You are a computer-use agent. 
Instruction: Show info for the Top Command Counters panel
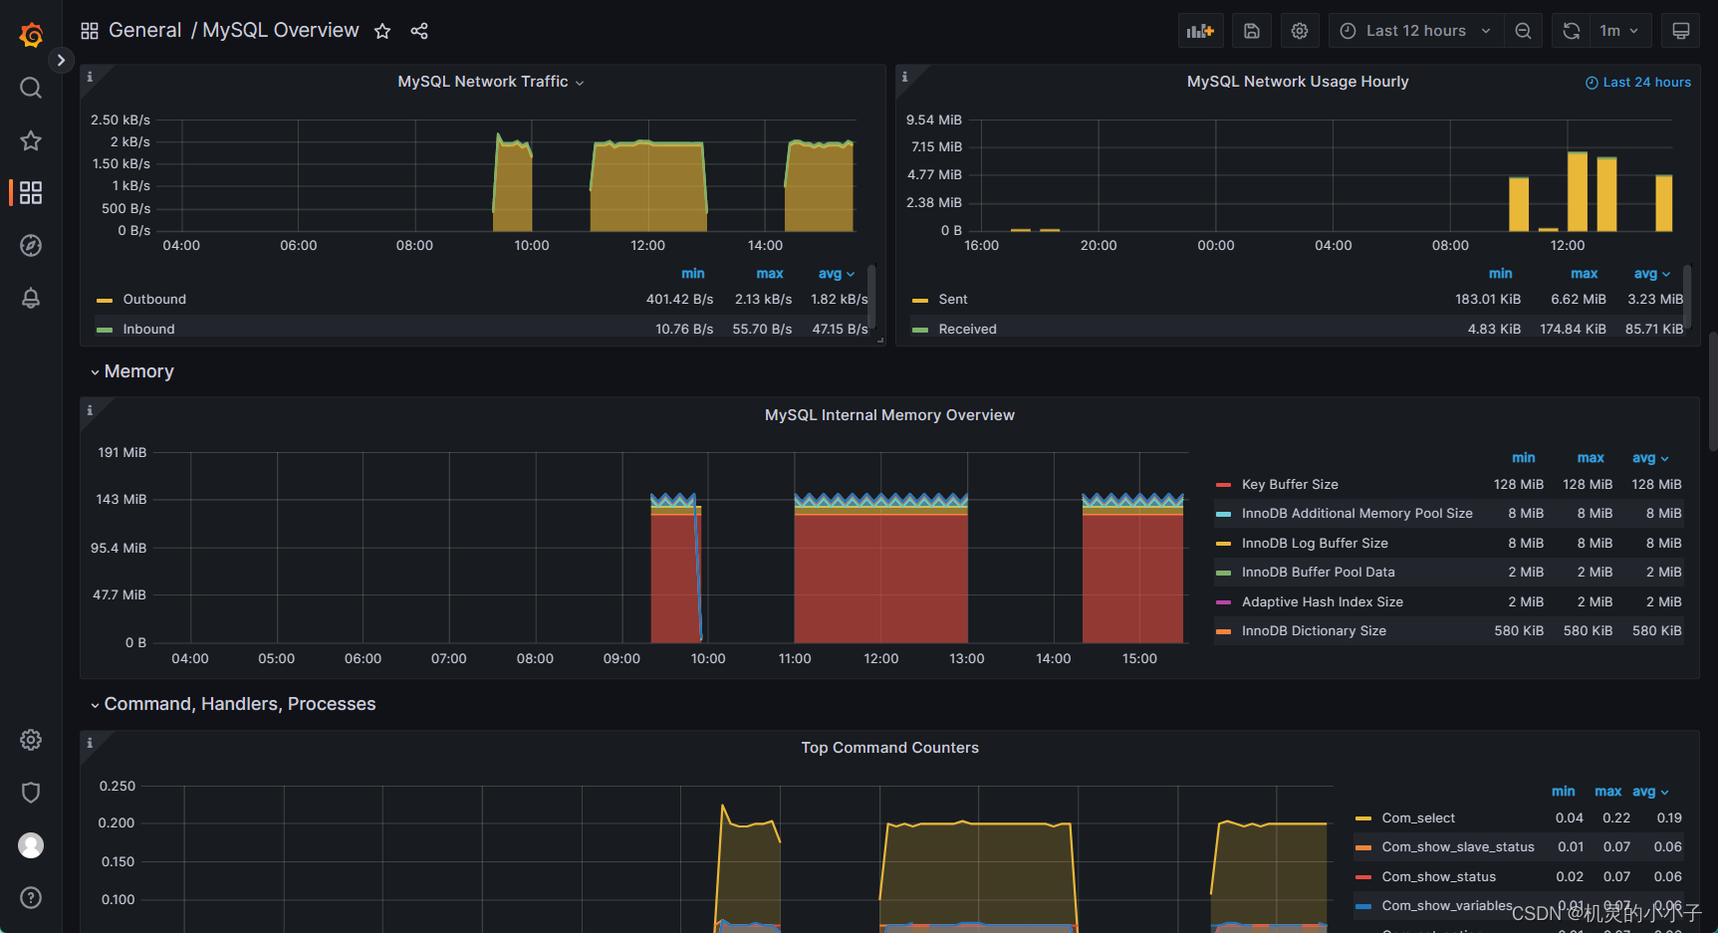(90, 743)
